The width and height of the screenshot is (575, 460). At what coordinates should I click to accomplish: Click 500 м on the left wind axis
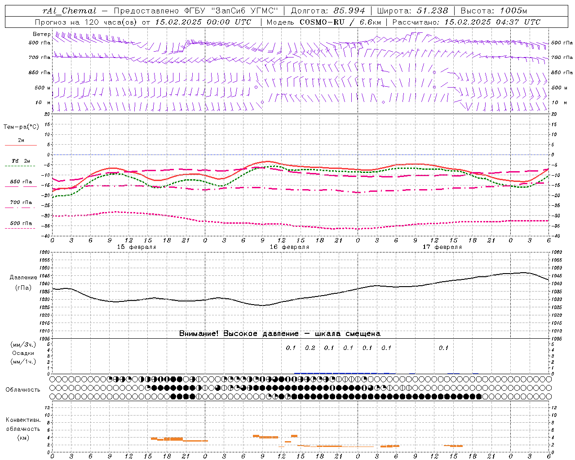(x=43, y=88)
